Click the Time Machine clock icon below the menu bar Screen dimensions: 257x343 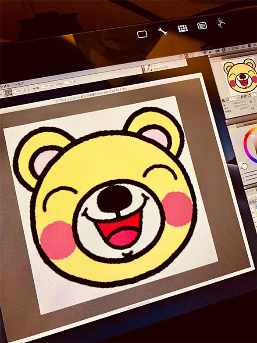click(193, 55)
